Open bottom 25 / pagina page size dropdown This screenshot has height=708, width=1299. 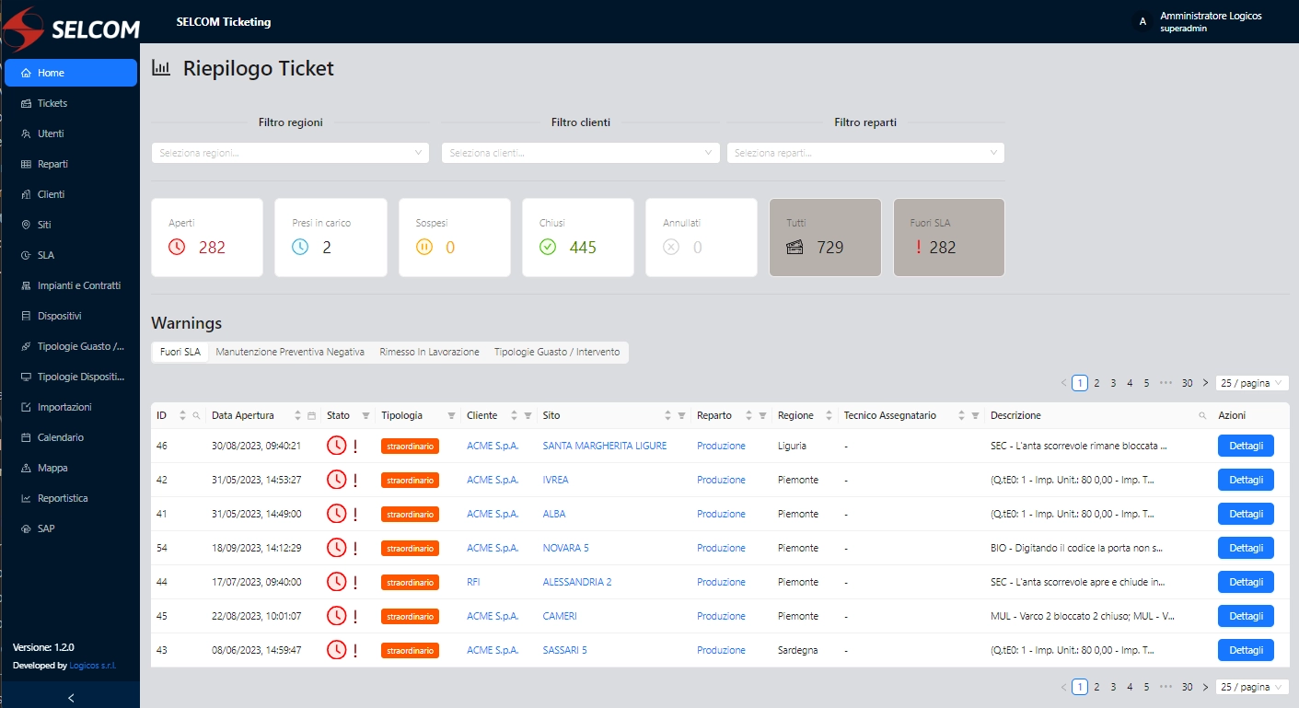pos(1253,687)
